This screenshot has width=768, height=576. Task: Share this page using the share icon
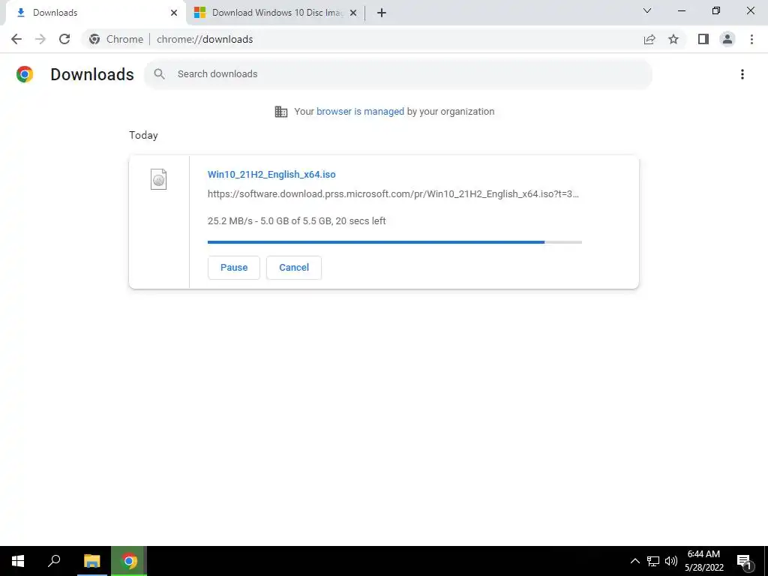click(649, 39)
